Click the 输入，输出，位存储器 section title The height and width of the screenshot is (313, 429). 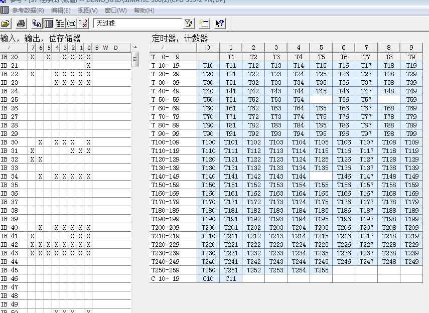coord(41,38)
